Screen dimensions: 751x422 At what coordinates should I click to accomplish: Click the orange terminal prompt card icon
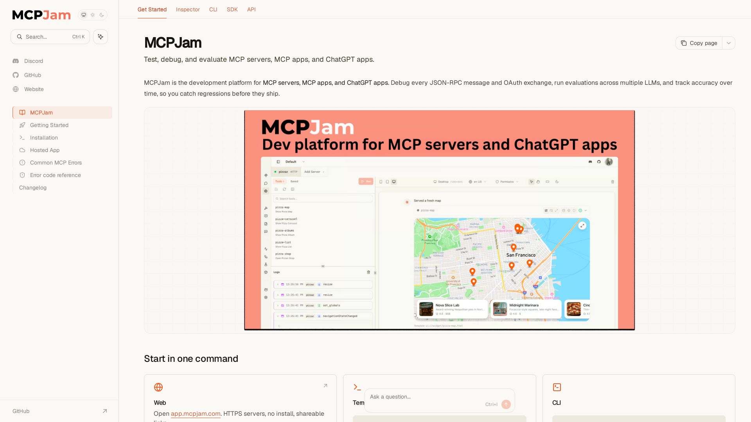point(357,387)
